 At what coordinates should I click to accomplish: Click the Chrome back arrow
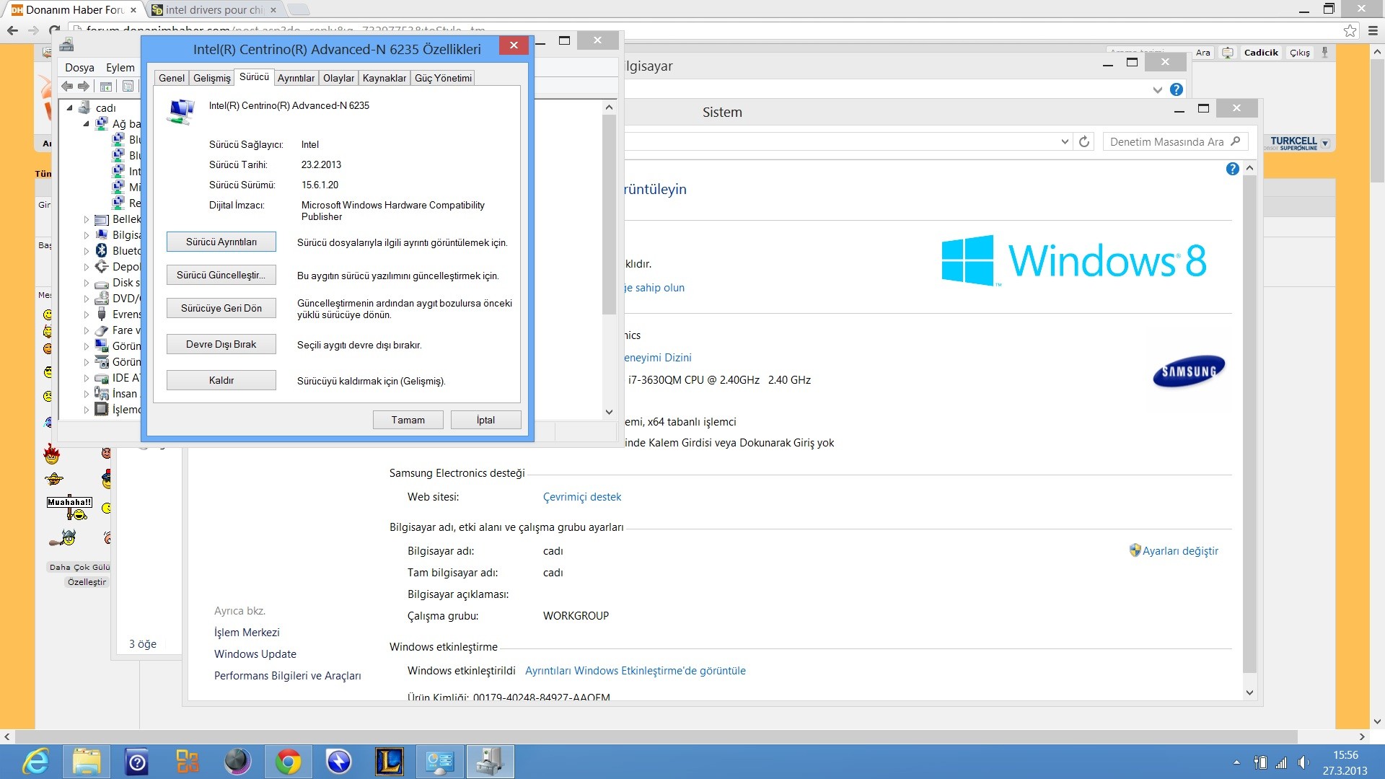tap(12, 30)
